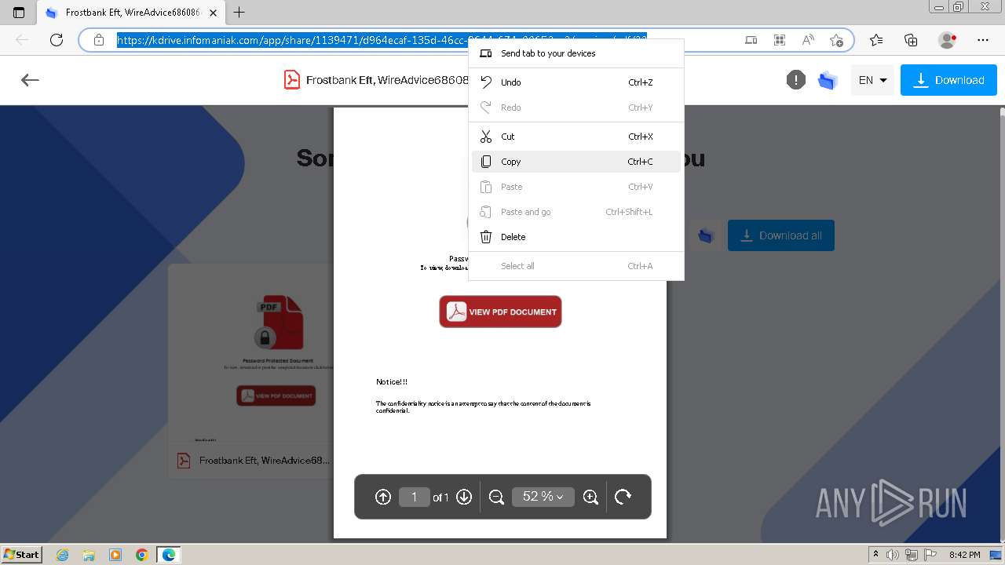Screen dimensions: 1005x565
Task: Zoom in the PDF preview
Action: tap(591, 497)
